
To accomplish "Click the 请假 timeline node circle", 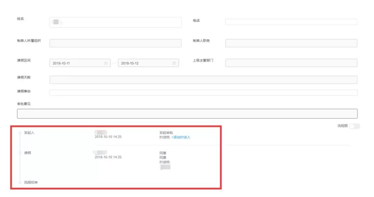I will [20, 153].
